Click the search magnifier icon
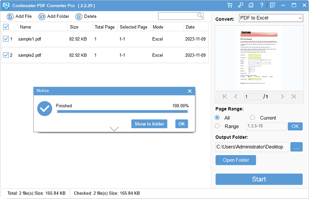Image resolution: width=309 pixels, height=199 pixels. 200,15
